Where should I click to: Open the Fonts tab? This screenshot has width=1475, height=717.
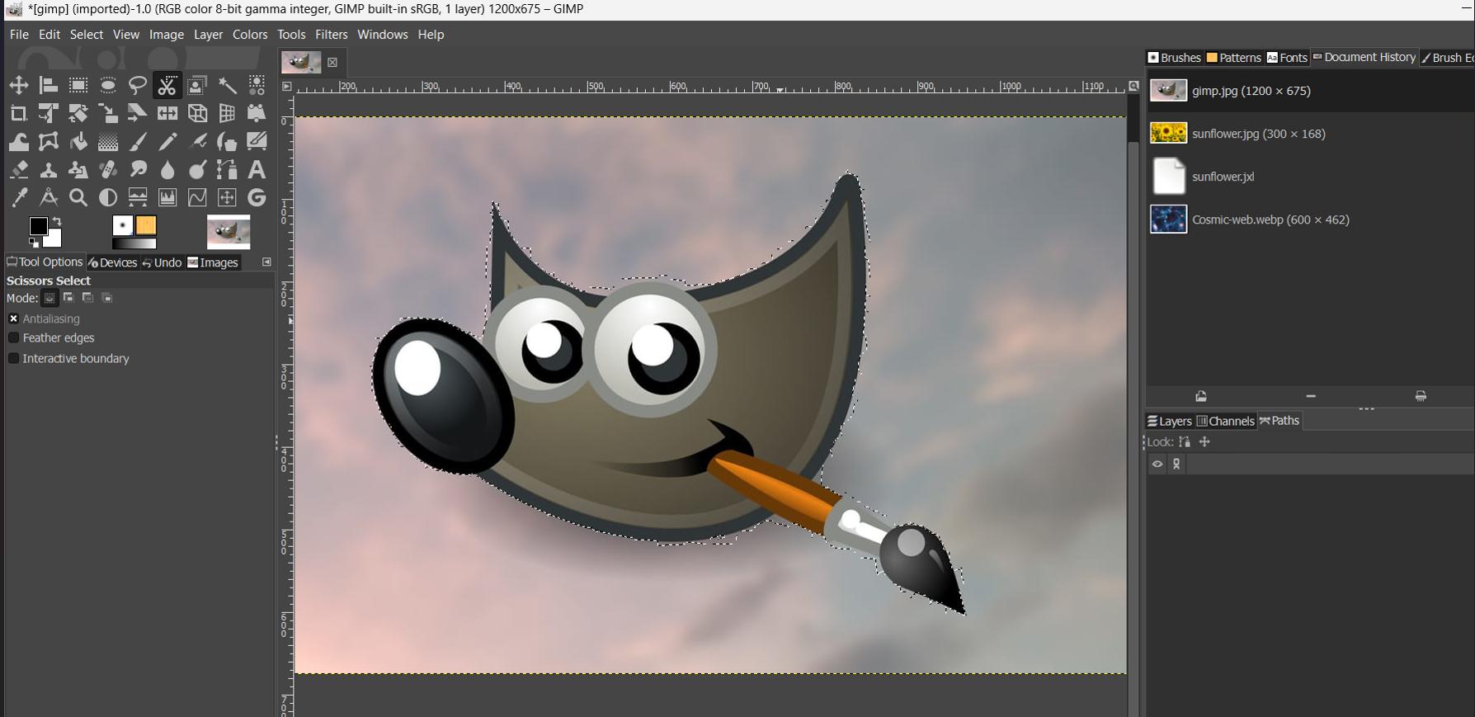(x=1287, y=58)
